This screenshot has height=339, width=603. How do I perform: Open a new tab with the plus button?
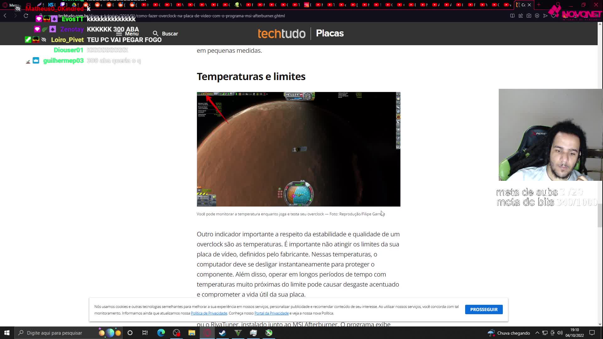539,5
